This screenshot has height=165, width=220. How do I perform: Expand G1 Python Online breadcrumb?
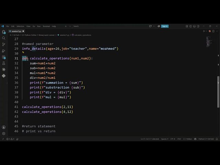click(x=29, y=35)
